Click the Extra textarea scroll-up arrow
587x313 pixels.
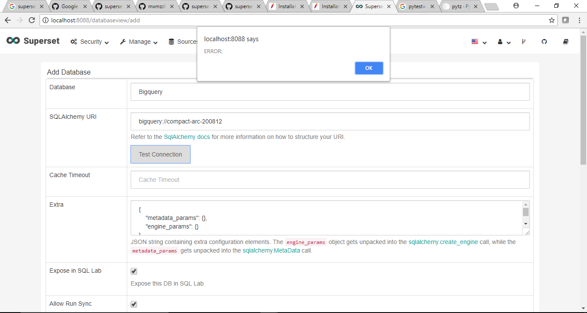(x=526, y=205)
